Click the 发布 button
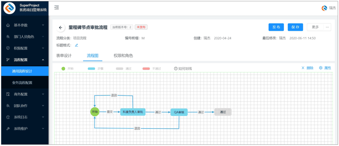 pos(276,27)
